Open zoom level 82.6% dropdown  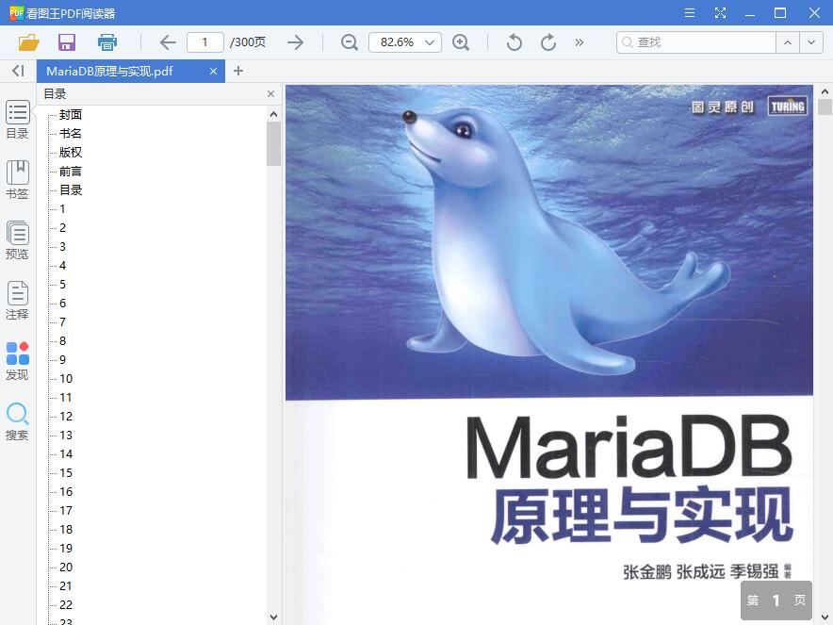pos(405,42)
